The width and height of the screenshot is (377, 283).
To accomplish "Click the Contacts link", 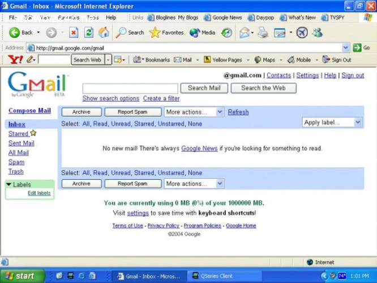I will [x=279, y=75].
